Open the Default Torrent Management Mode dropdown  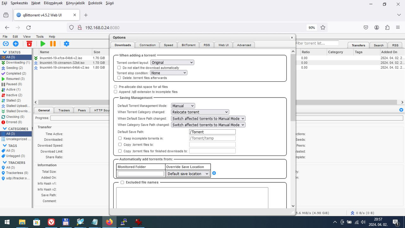[183, 105]
